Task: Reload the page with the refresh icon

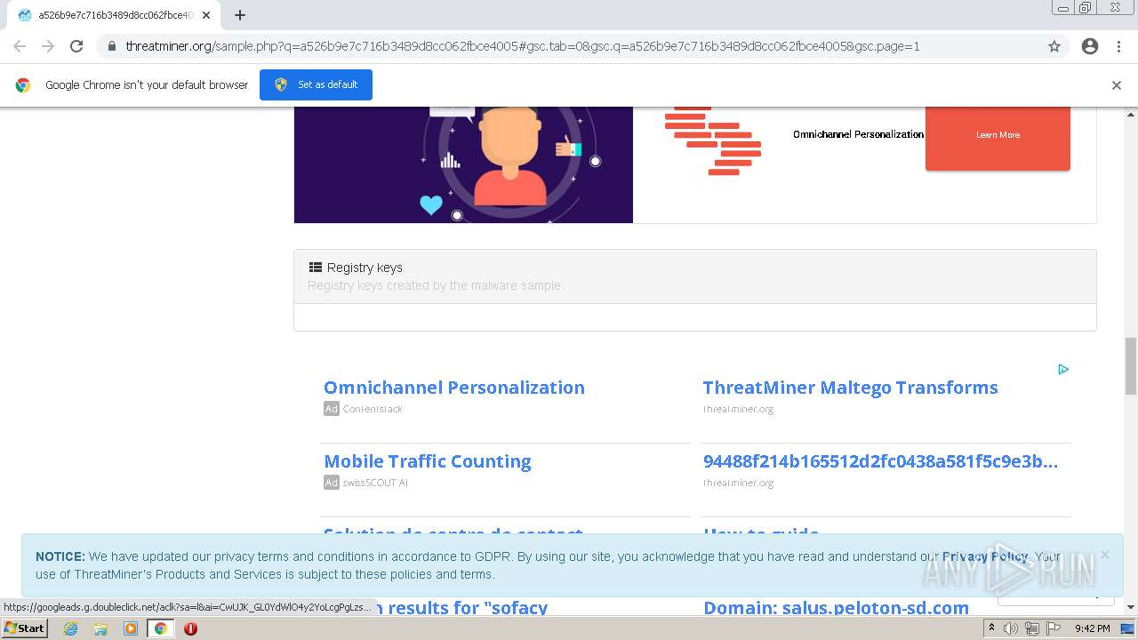Action: tap(76, 46)
